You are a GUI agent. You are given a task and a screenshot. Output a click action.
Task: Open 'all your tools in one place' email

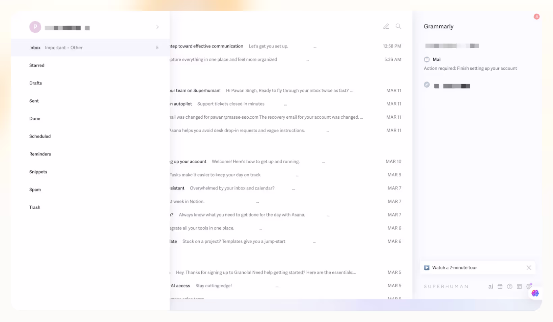pos(285,228)
